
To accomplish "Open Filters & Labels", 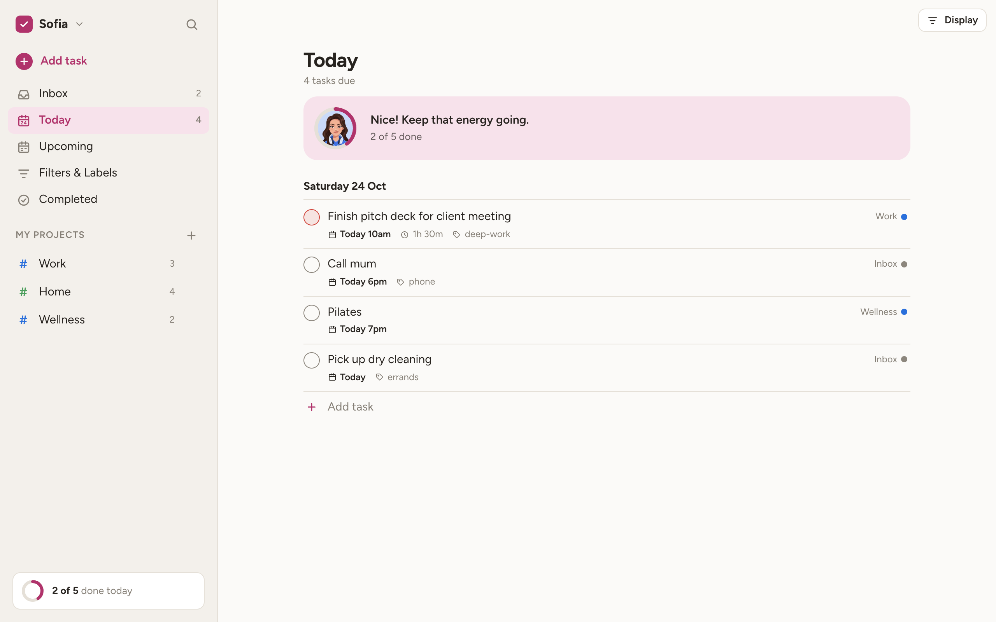I will 109,173.
